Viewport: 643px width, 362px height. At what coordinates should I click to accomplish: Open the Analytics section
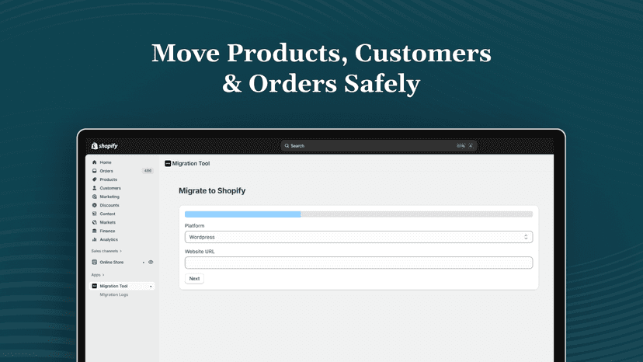(x=109, y=240)
